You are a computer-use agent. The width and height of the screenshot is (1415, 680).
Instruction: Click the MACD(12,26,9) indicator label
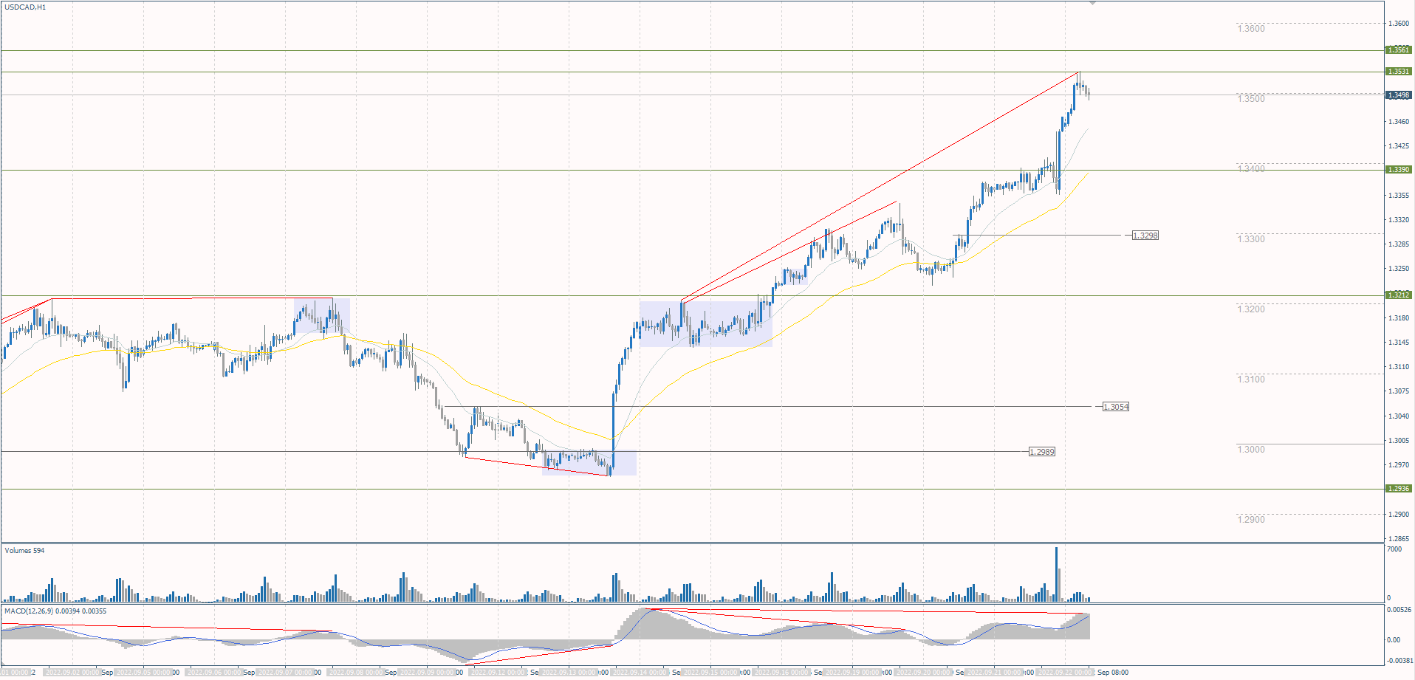click(x=55, y=611)
